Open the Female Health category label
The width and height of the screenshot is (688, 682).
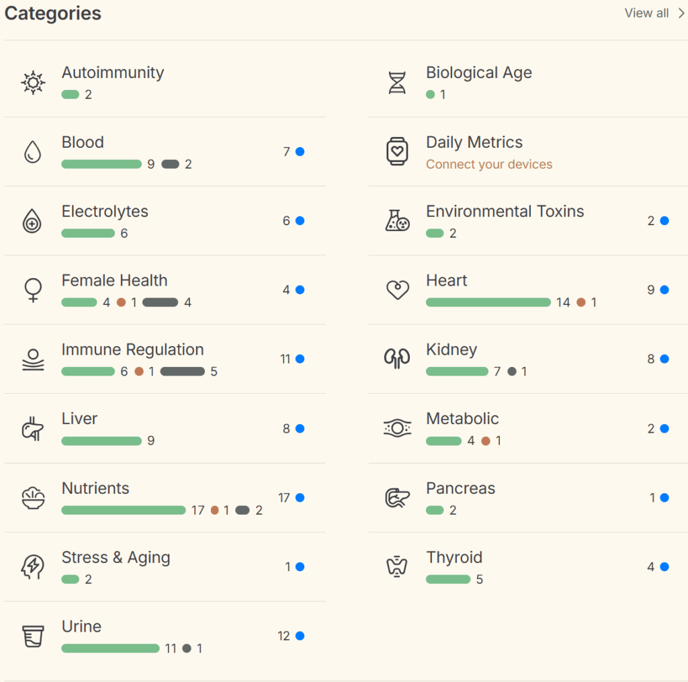(x=114, y=280)
